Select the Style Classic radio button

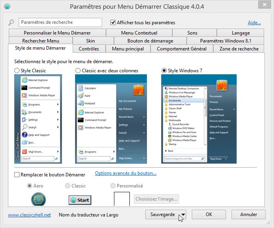(x=17, y=71)
